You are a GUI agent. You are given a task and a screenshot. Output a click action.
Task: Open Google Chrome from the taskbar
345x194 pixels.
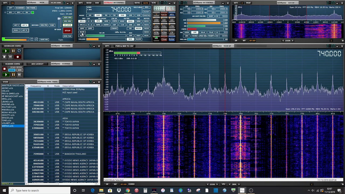point(128,190)
